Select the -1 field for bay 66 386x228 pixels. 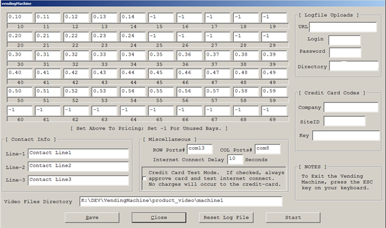189,111
